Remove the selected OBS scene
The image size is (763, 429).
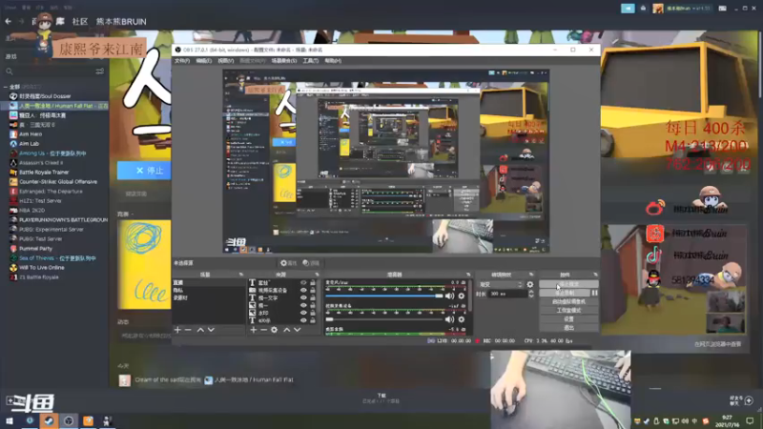(188, 330)
